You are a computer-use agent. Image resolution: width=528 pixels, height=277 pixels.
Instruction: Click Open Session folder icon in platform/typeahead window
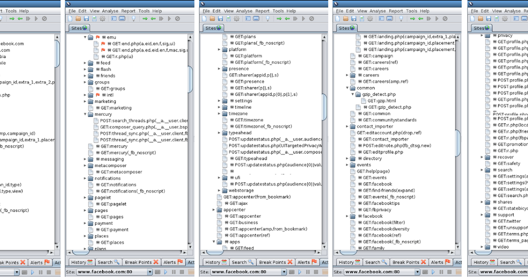[x=212, y=18]
